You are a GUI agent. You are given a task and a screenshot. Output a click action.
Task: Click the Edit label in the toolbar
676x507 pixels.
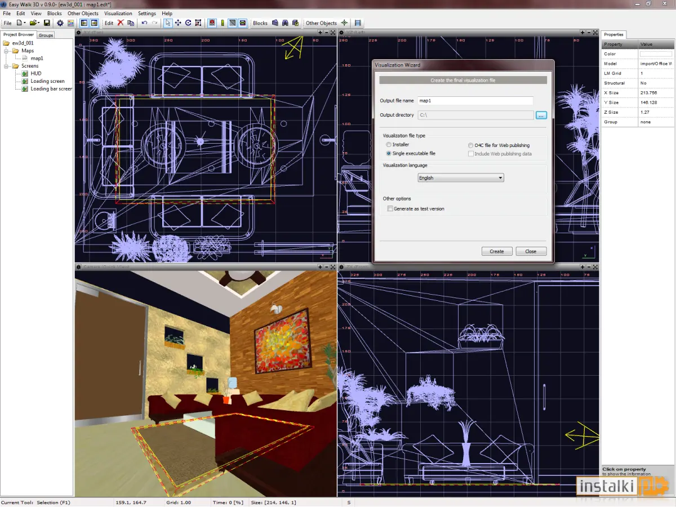point(109,23)
